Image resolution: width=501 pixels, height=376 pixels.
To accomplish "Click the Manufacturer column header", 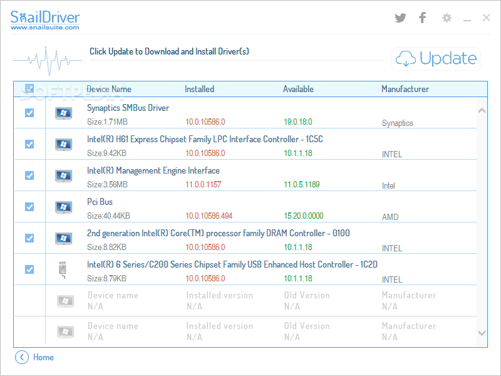I will pos(405,89).
